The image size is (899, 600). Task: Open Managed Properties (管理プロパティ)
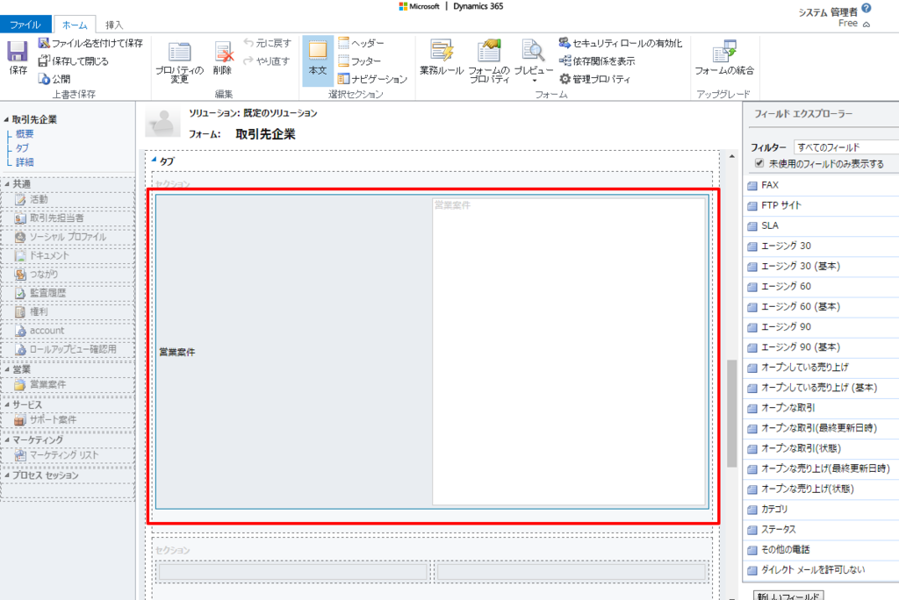pos(594,79)
